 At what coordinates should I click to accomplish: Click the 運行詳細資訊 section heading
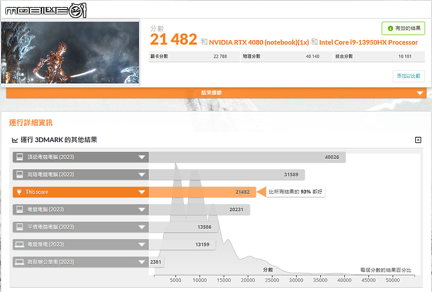click(31, 123)
